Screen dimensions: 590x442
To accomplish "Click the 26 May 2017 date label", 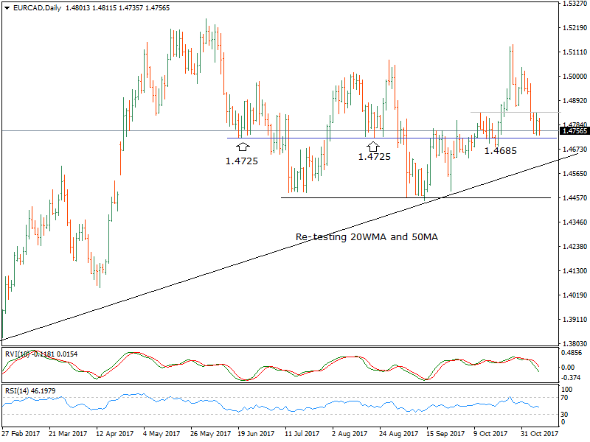I will (x=210, y=434).
